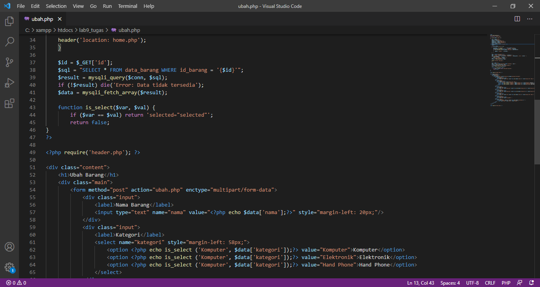Change end of line sequence CRLF
Viewport: 540px width, 287px height.
(490, 283)
